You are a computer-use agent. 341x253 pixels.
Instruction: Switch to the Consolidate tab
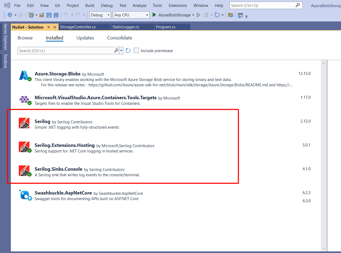coord(120,38)
